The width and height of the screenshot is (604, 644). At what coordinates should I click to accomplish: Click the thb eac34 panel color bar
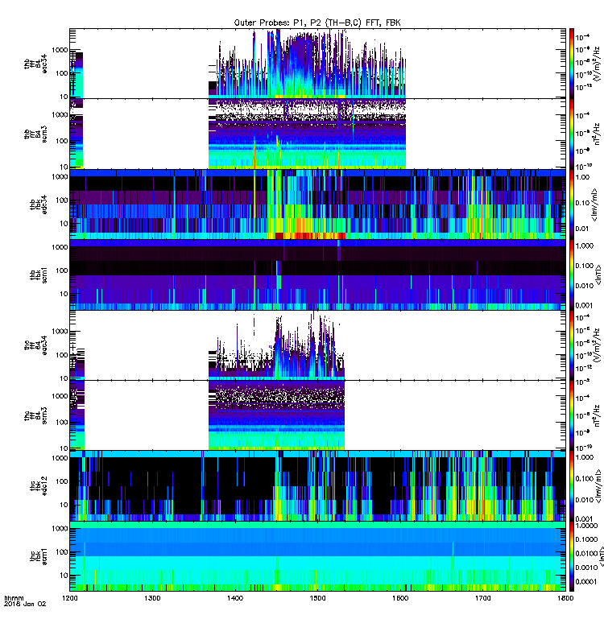click(x=572, y=64)
